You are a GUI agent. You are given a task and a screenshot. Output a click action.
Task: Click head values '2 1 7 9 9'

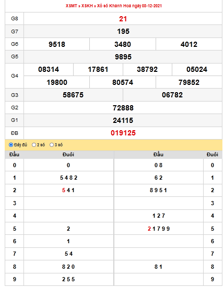(x=159, y=229)
